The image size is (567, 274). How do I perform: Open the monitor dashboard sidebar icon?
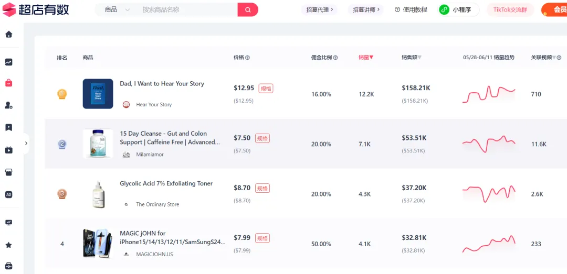pos(9,222)
